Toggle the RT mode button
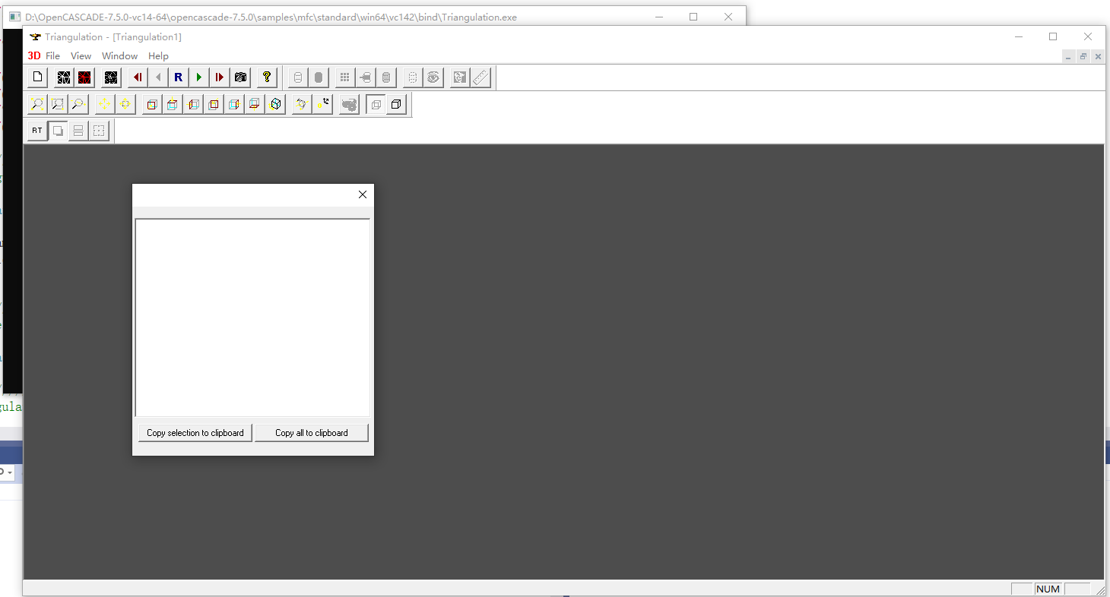1110x597 pixels. tap(36, 130)
